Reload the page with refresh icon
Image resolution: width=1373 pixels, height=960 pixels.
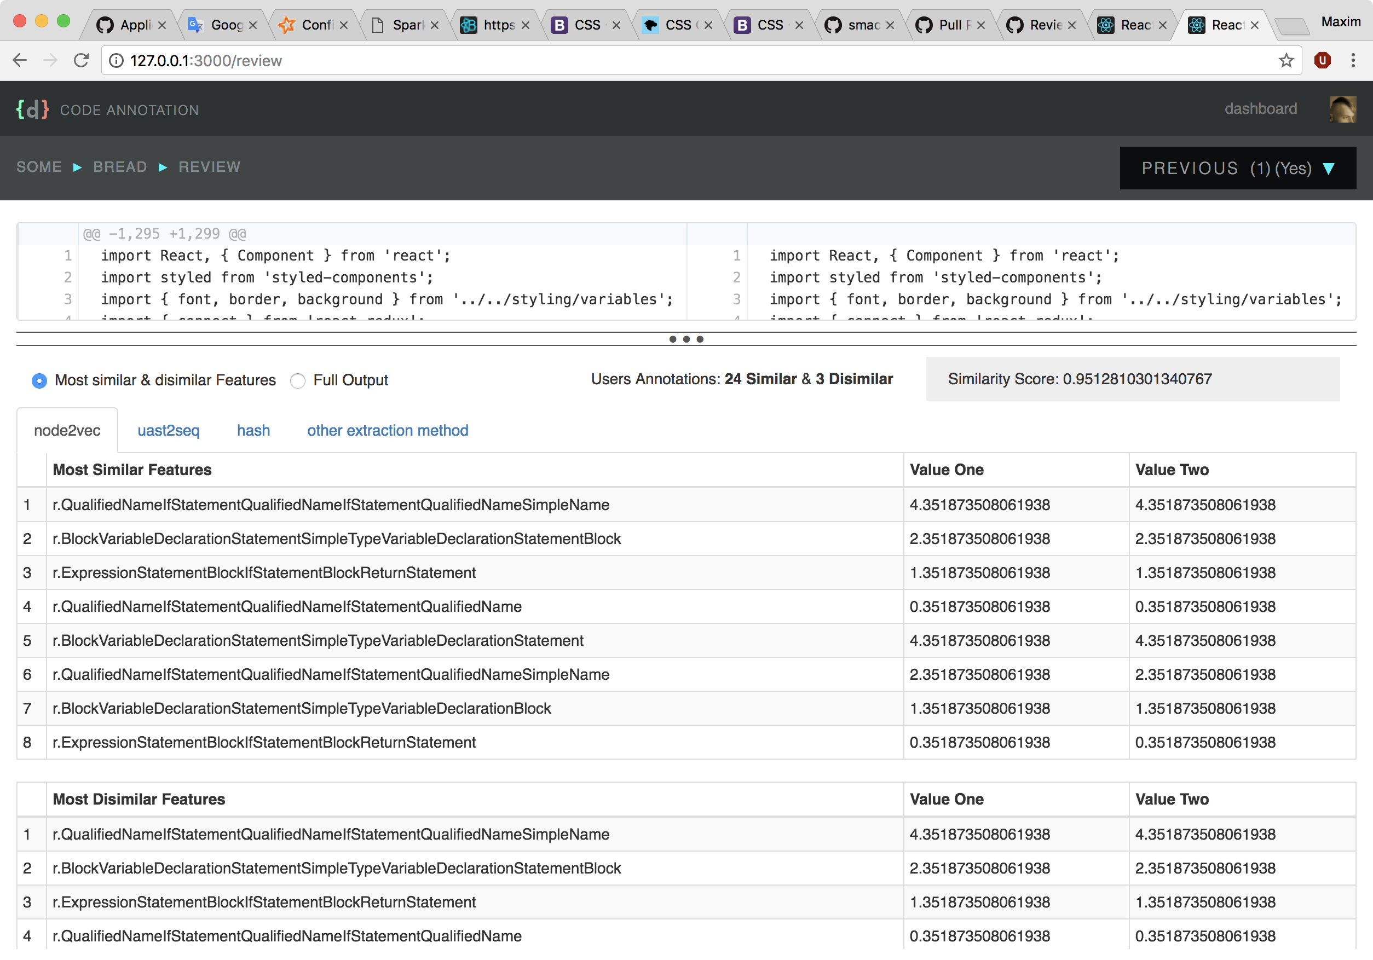[x=82, y=60]
